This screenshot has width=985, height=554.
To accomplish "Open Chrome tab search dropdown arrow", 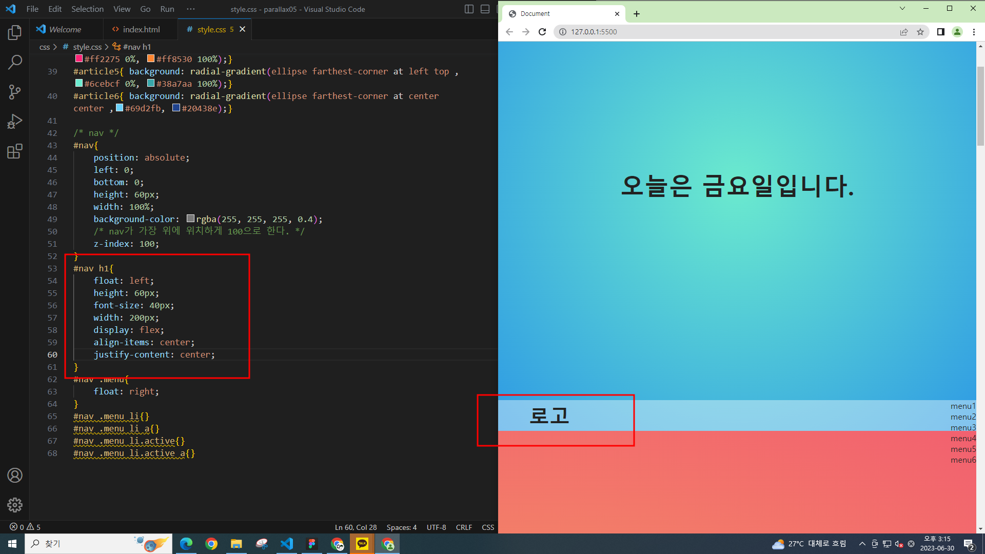I will [902, 8].
